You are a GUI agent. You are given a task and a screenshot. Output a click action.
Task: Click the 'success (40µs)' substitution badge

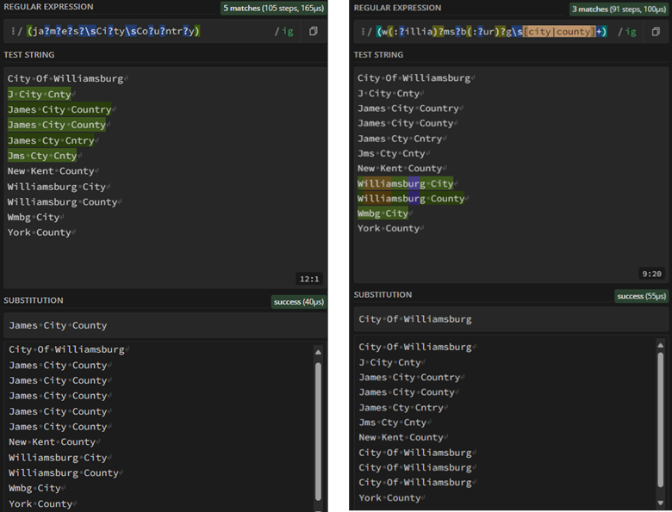point(299,302)
